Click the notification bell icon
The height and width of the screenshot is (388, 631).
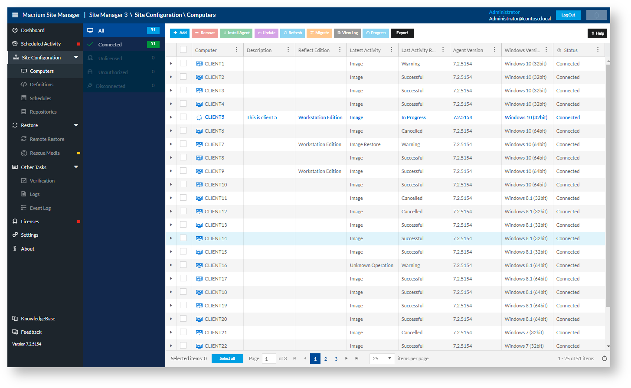tap(596, 15)
